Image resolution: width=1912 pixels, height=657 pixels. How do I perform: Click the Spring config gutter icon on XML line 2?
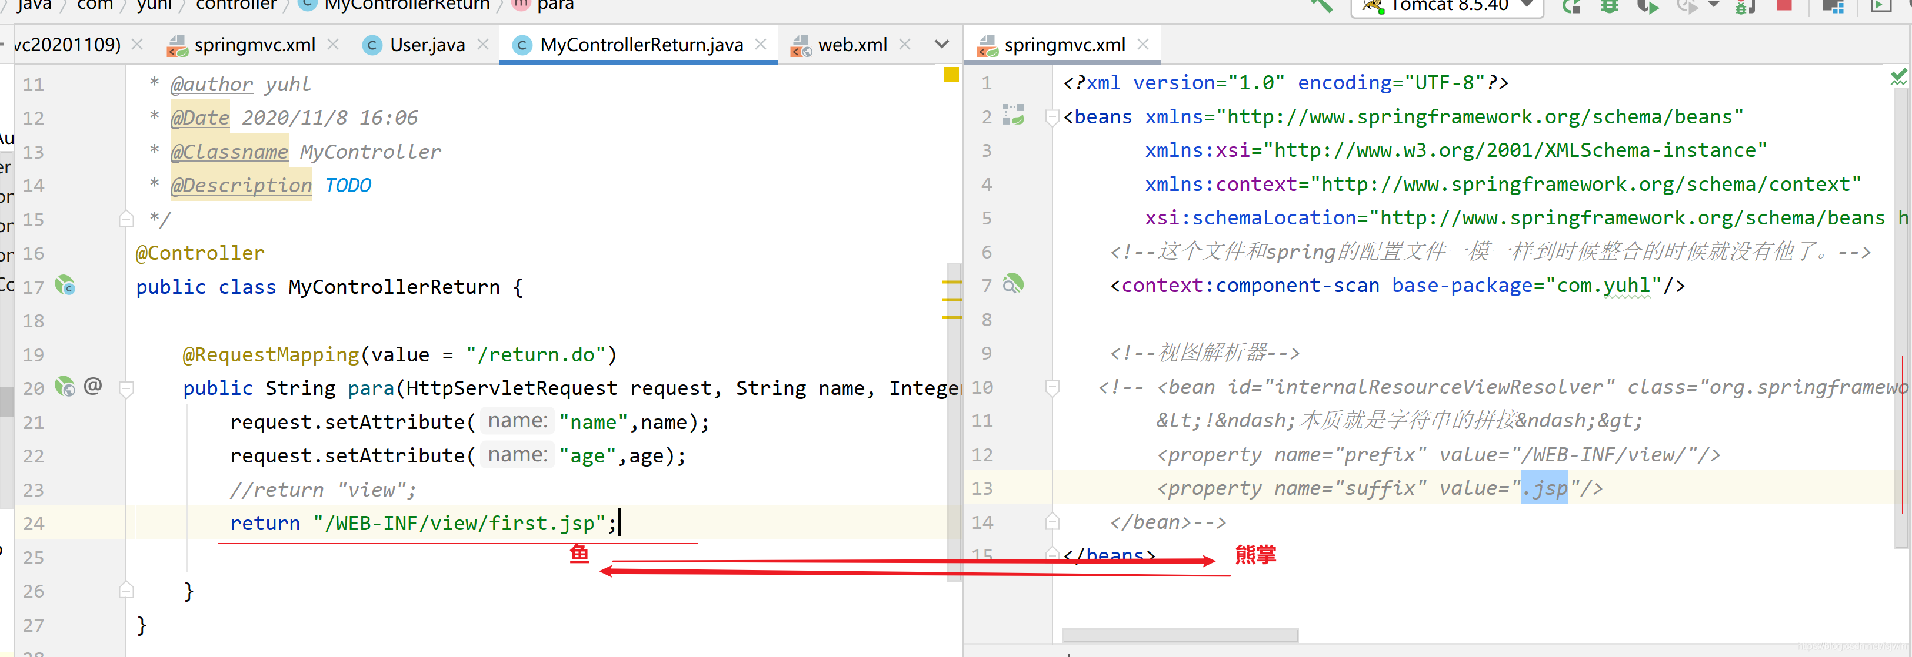(1013, 114)
